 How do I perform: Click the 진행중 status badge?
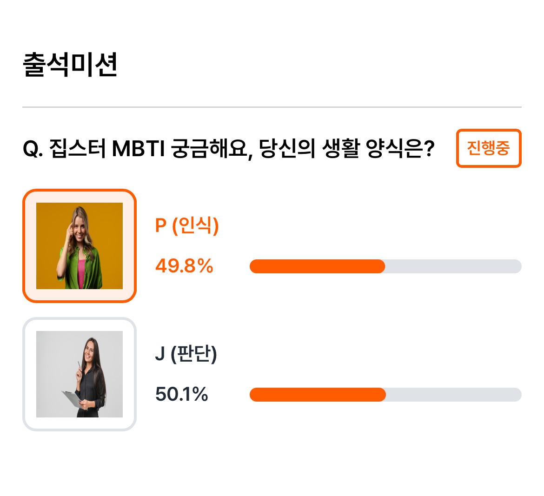pyautogui.click(x=489, y=148)
